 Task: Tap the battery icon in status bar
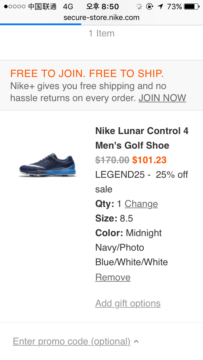[x=191, y=6]
